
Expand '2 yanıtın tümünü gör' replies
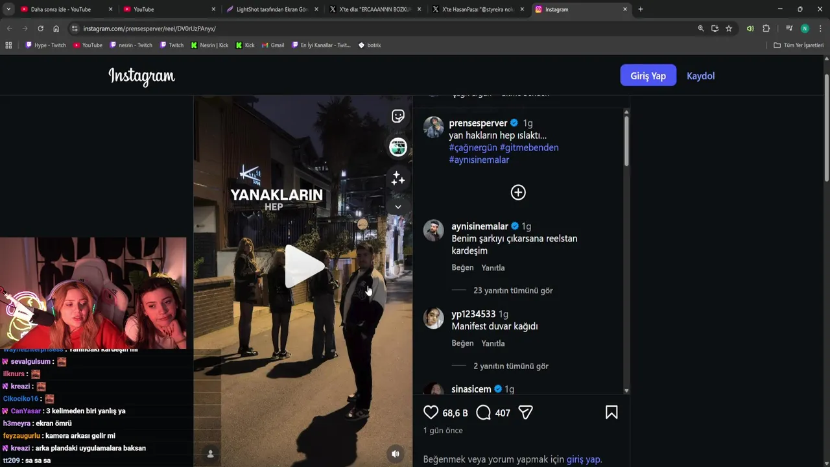pos(511,366)
